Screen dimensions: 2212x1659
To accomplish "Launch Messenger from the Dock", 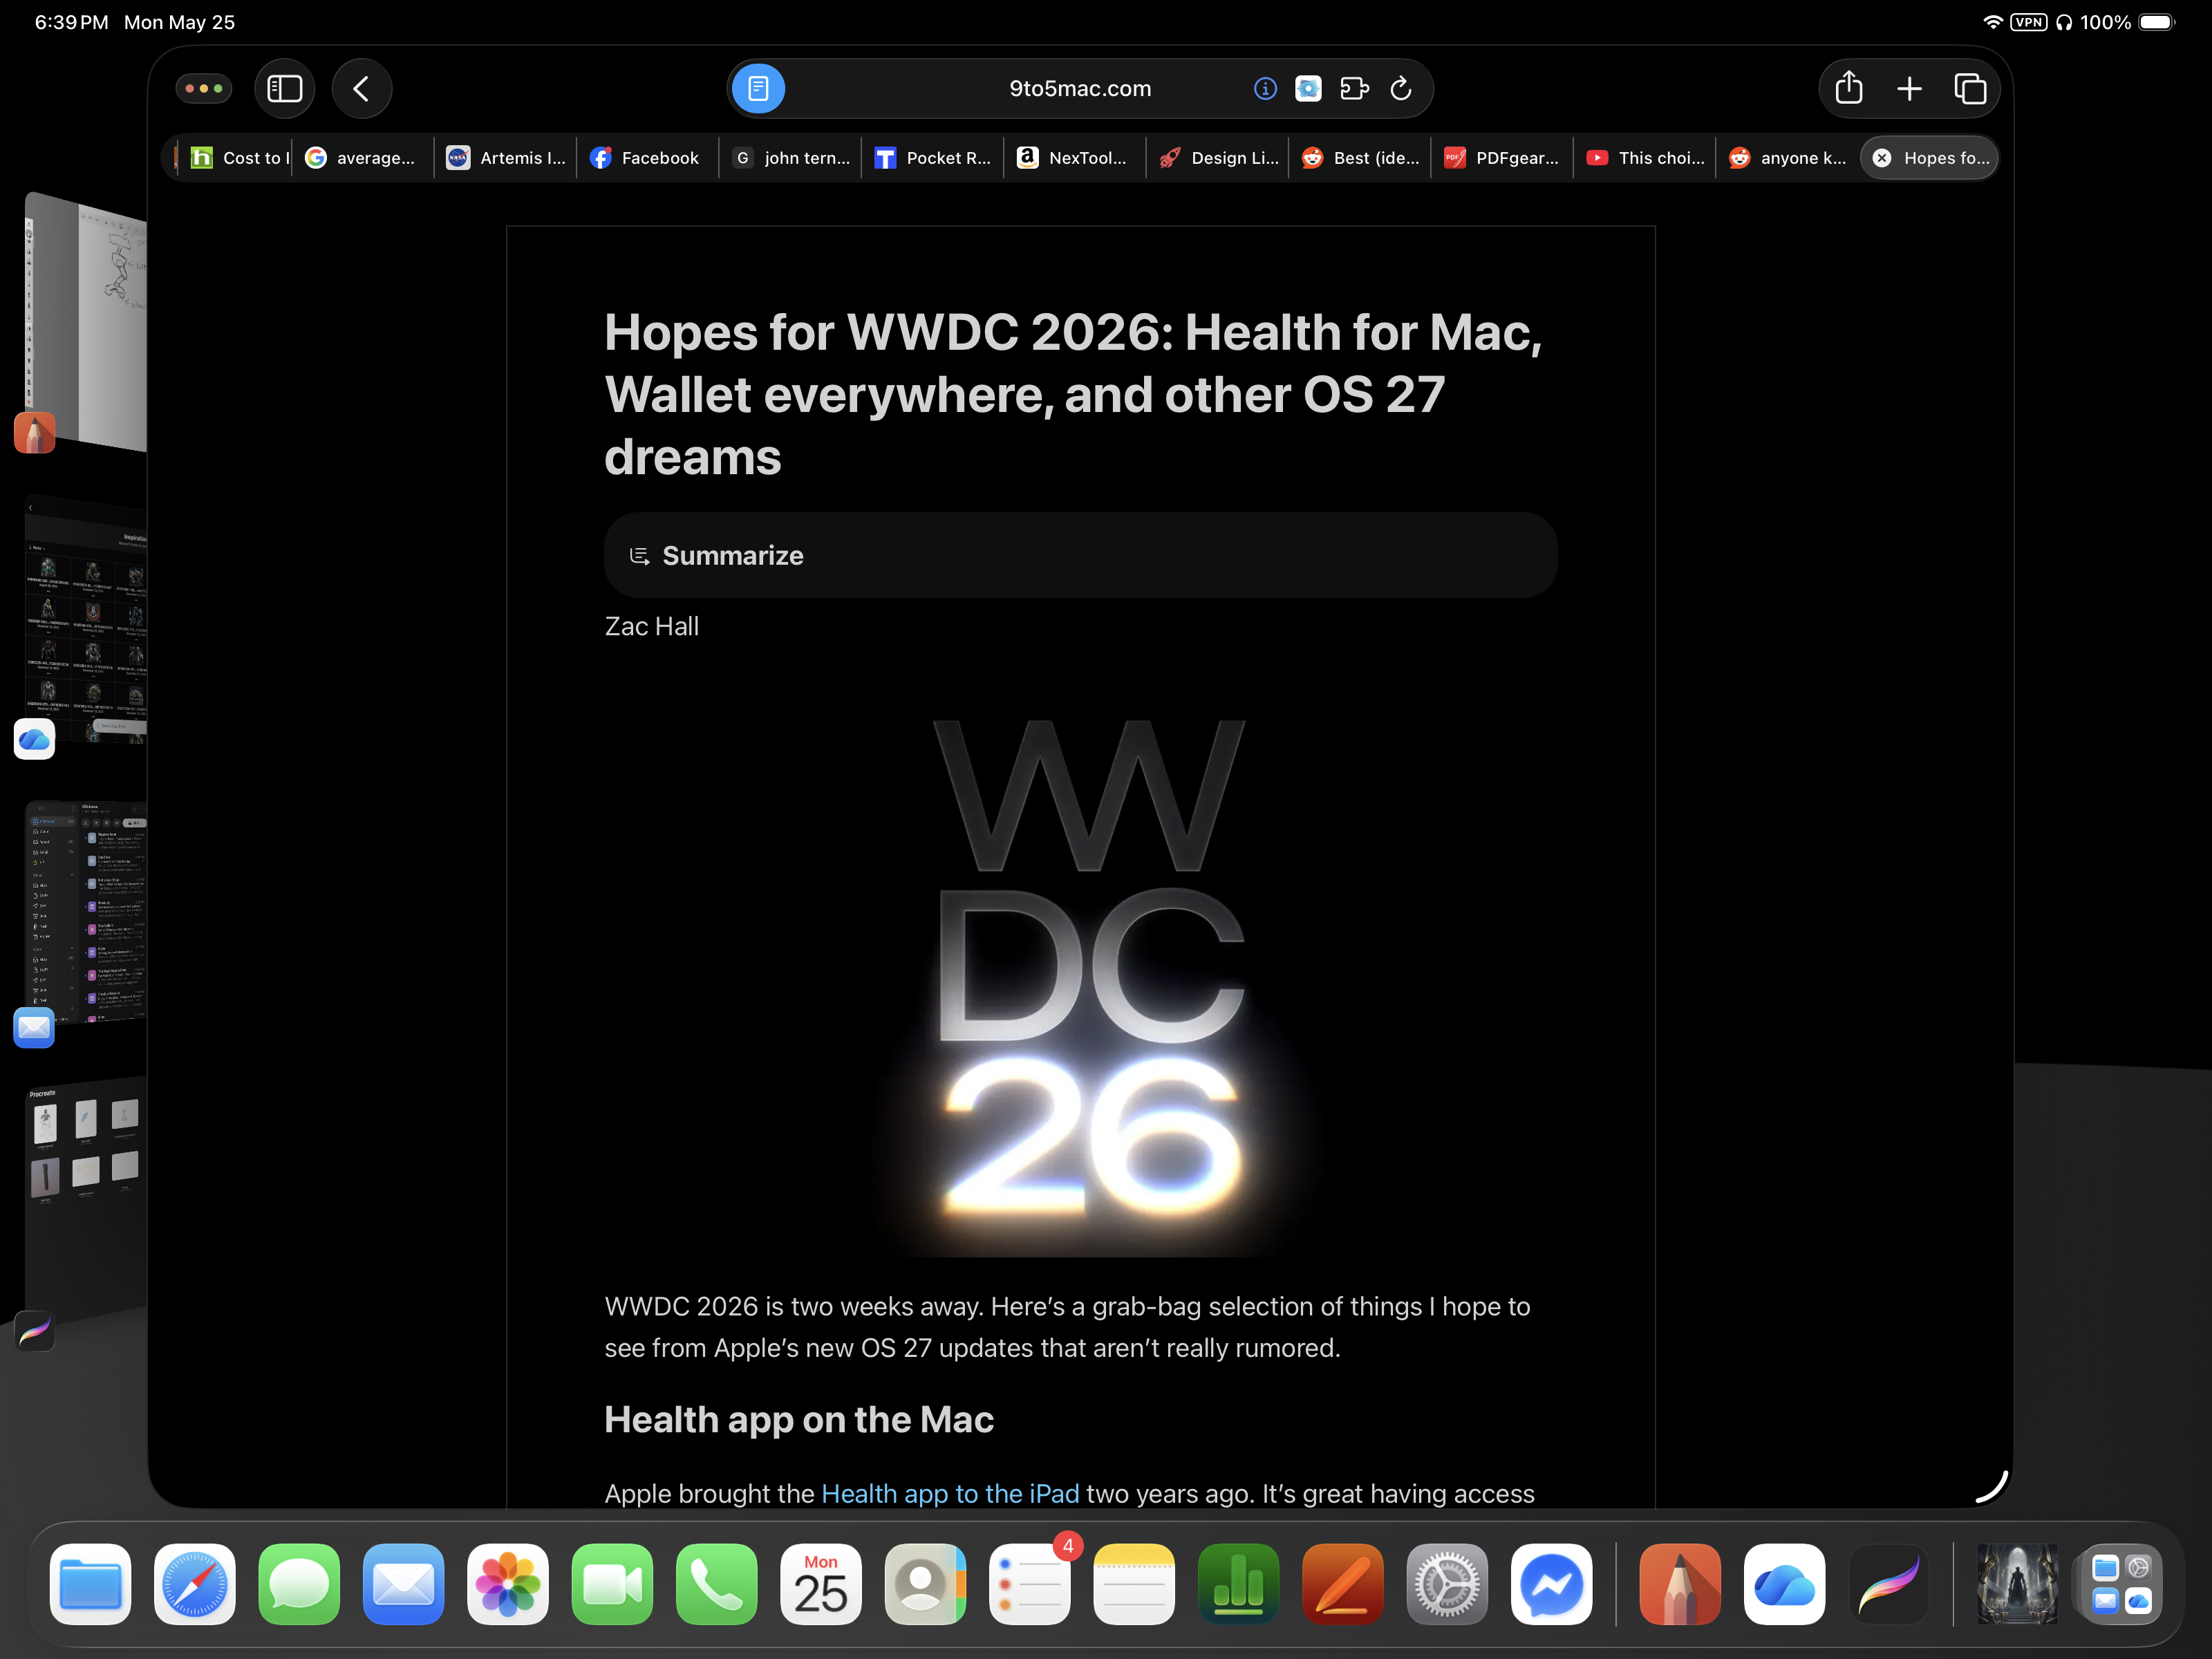I will 1552,1585.
